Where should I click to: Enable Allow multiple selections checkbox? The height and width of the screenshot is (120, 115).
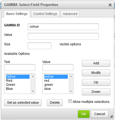click(70, 101)
